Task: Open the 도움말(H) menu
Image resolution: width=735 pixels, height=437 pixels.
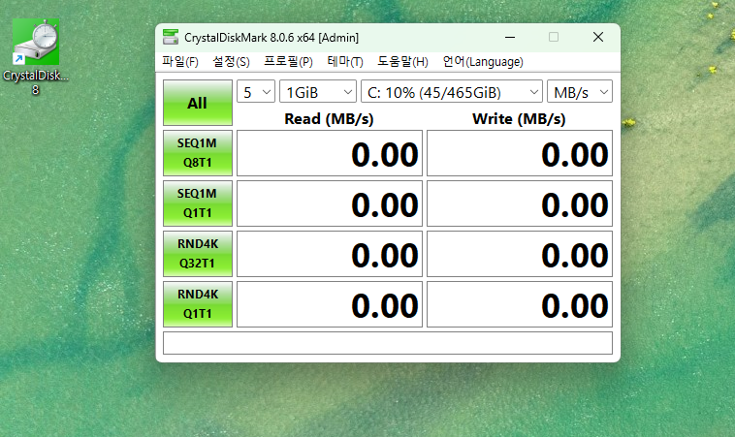Action: (402, 62)
